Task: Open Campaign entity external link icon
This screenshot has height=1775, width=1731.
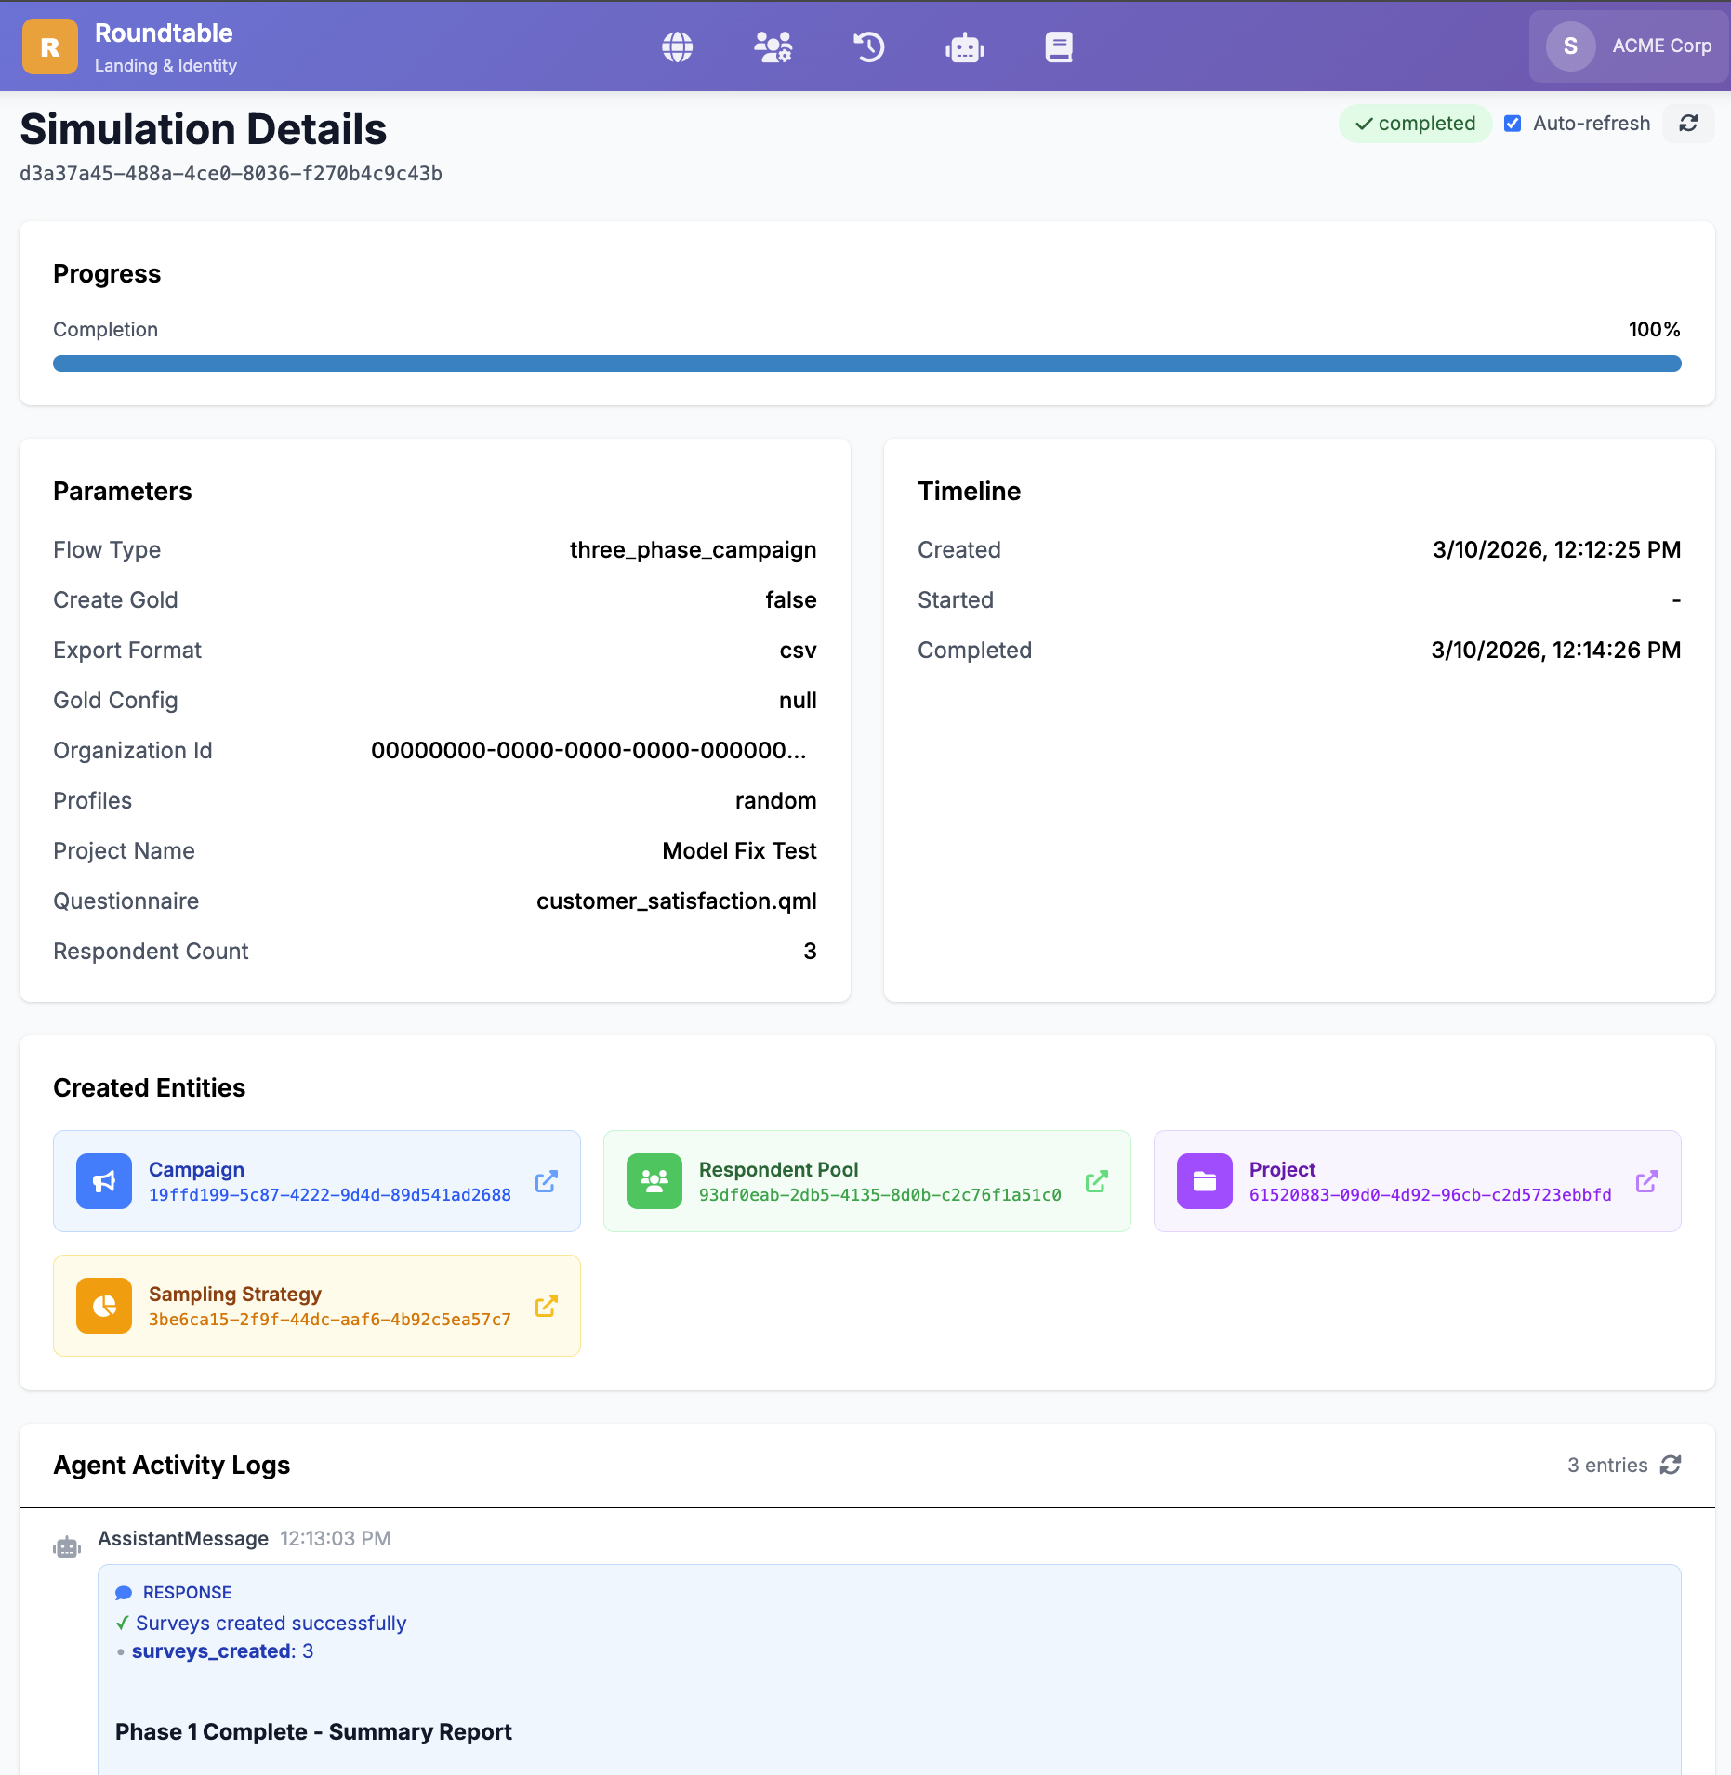Action: coord(546,1181)
